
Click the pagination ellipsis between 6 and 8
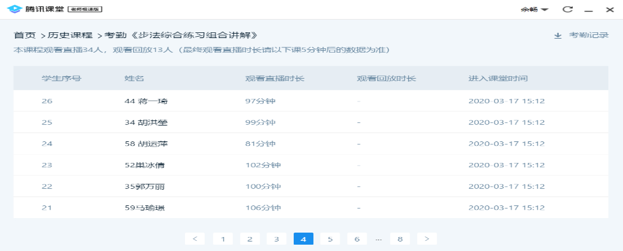[x=379, y=239]
